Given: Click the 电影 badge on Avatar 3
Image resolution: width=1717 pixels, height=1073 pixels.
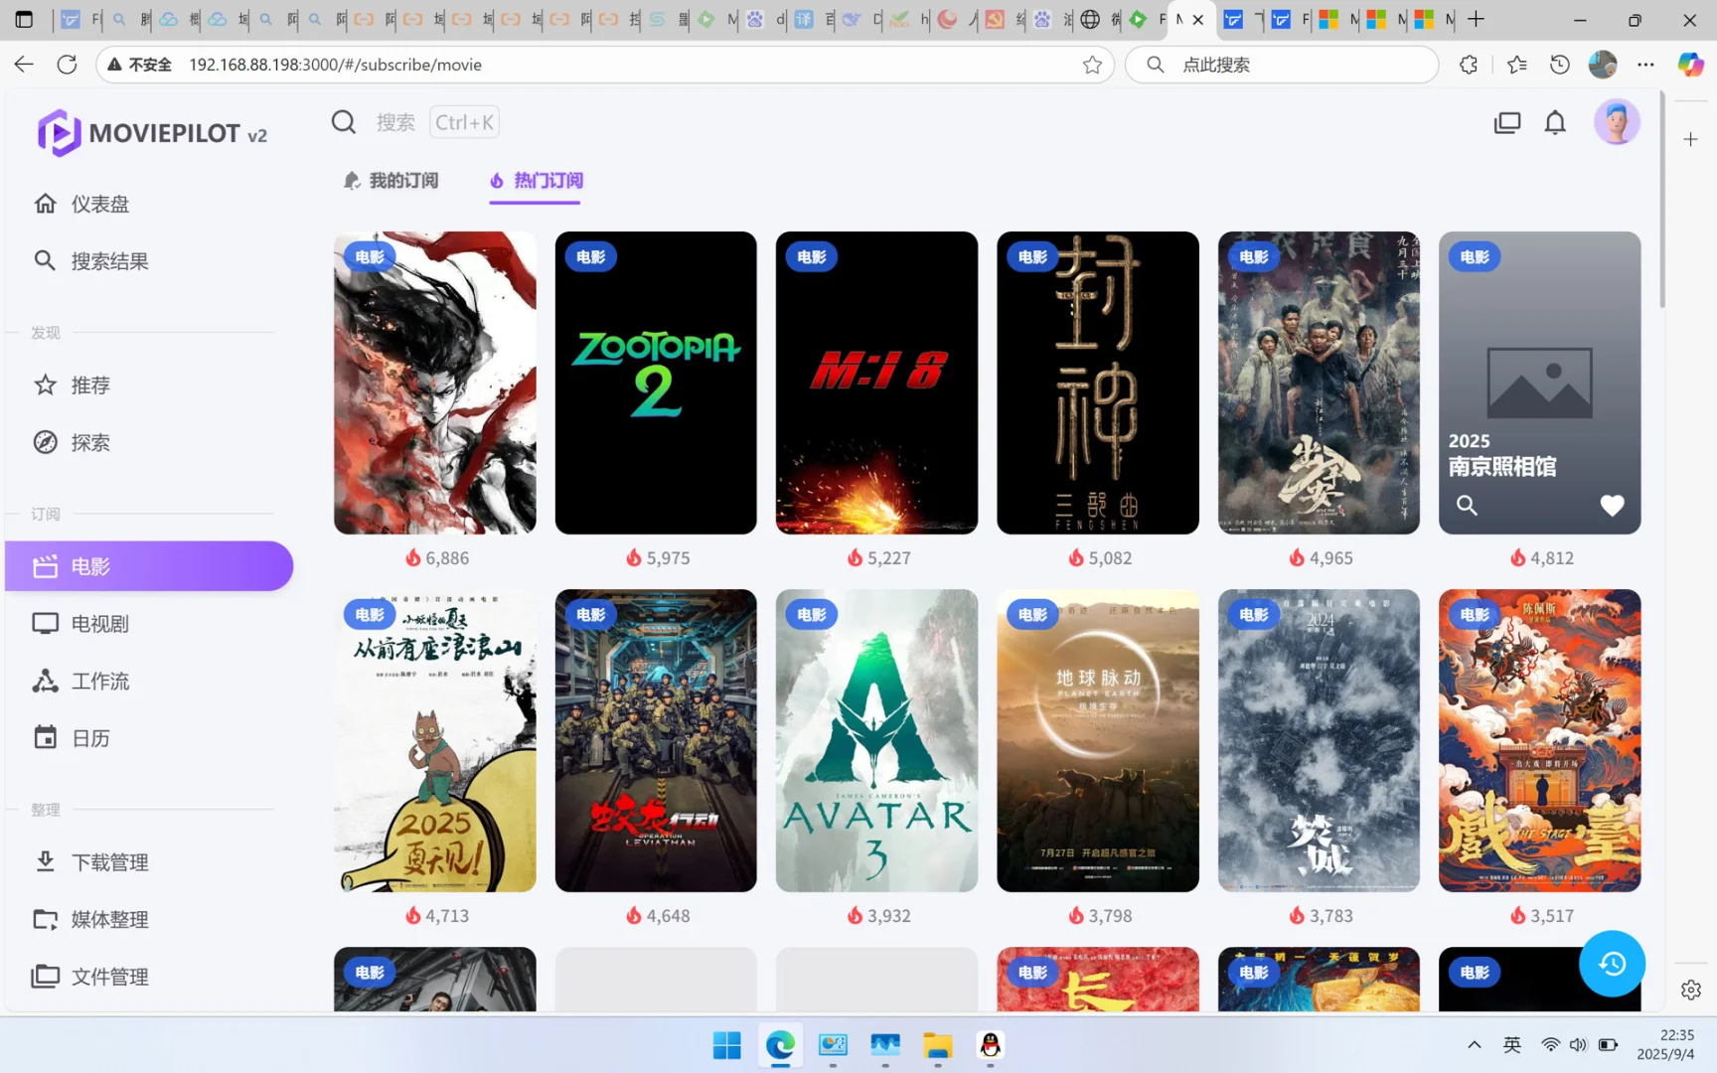Looking at the screenshot, I should (812, 614).
